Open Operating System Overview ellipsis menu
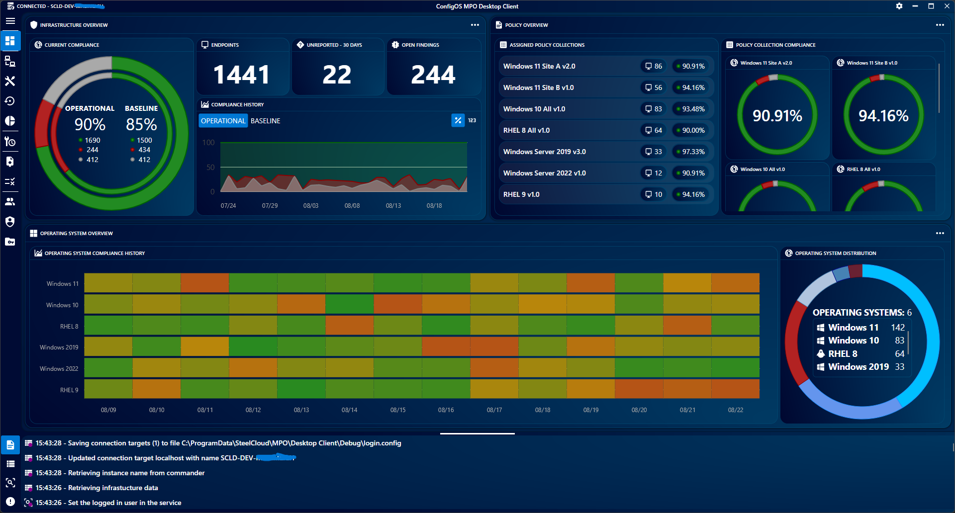The width and height of the screenshot is (955, 513). 940,233
